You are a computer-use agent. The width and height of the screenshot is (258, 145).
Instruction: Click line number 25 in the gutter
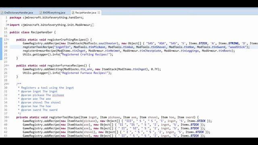[6, 69]
